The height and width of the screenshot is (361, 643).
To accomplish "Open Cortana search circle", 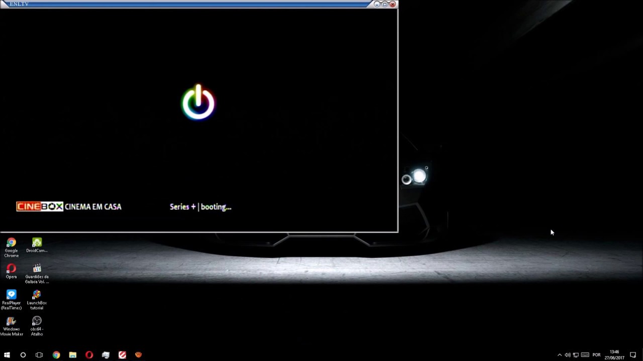I will pos(23,354).
